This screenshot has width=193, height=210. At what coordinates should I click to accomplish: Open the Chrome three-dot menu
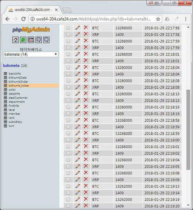(186, 19)
